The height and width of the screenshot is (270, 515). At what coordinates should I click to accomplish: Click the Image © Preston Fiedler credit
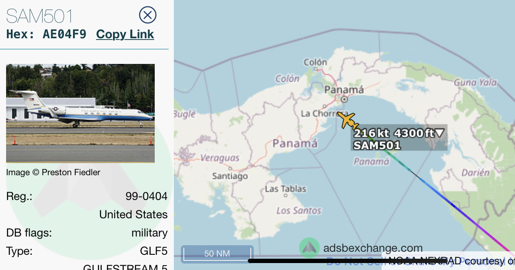(53, 173)
